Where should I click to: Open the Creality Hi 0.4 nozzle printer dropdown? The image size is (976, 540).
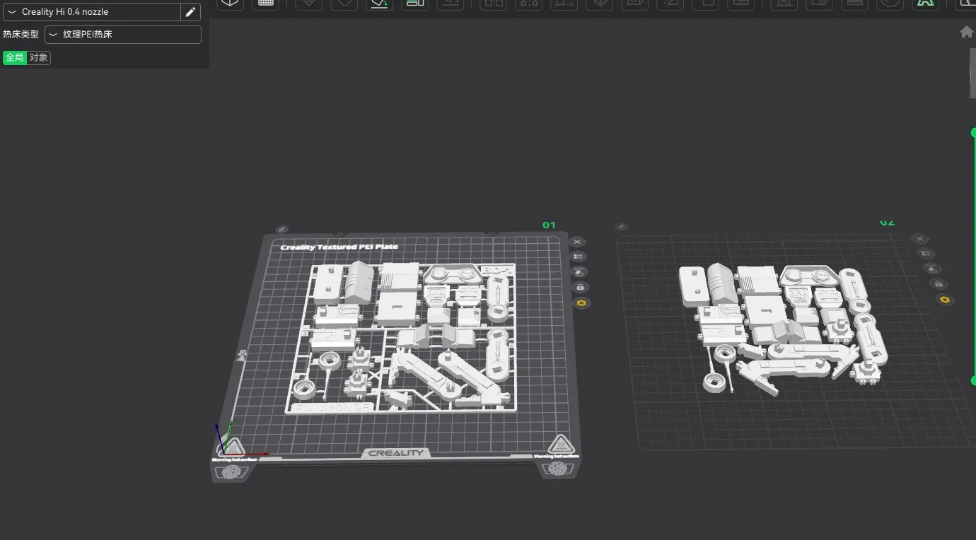(91, 12)
